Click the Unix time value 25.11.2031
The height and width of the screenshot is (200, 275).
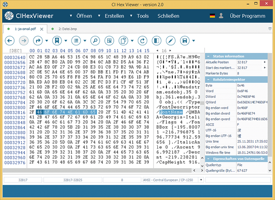tap(252, 141)
